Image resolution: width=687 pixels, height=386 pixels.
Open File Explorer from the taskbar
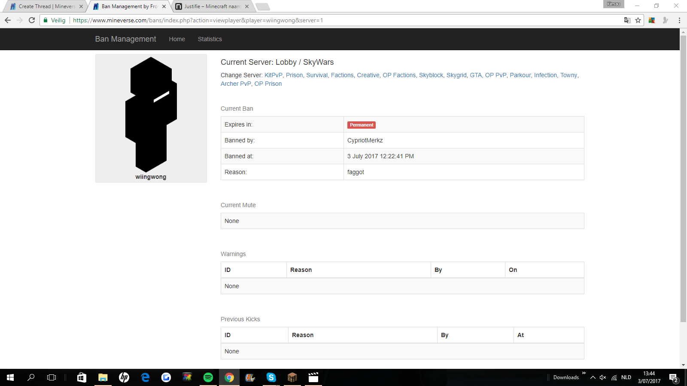[x=103, y=377]
